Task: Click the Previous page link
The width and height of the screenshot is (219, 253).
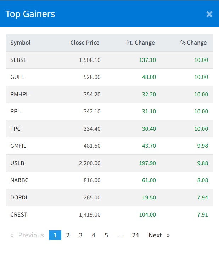Action: [x=28, y=235]
